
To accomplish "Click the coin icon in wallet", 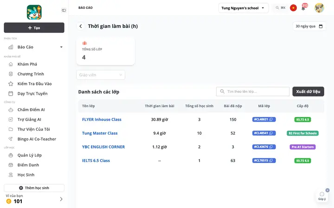I will point(9,201).
